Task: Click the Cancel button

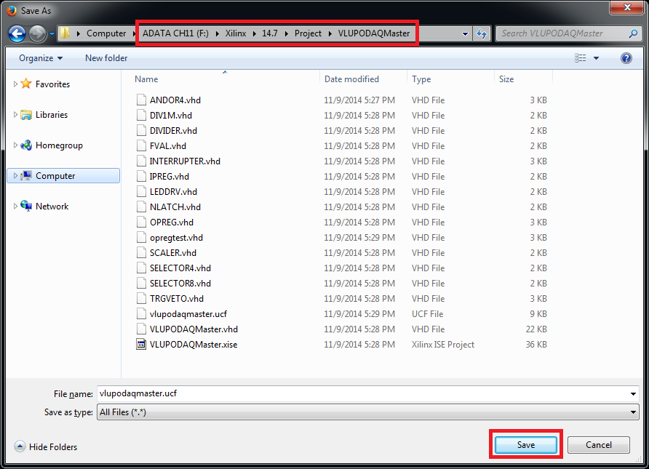Action: tap(599, 445)
